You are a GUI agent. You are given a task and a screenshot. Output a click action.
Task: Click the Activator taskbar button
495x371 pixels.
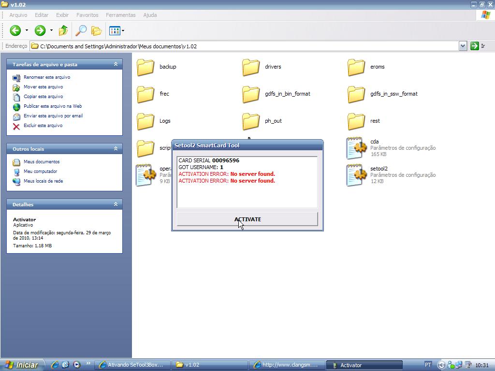pyautogui.click(x=364, y=365)
